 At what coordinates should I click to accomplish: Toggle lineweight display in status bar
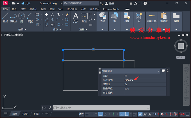pos(135,114)
